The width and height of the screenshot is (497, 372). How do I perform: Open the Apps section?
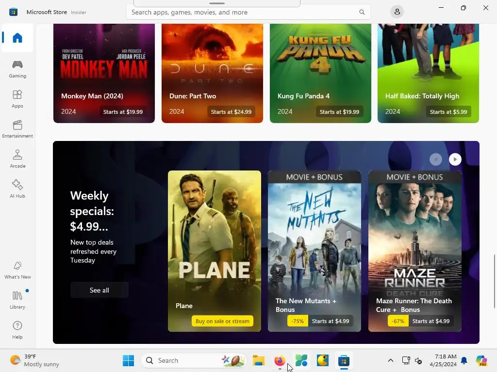pyautogui.click(x=17, y=99)
